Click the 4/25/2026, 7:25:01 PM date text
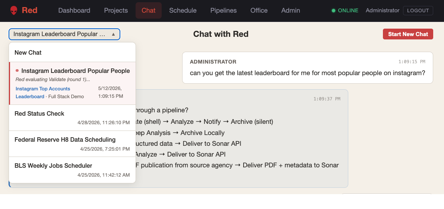 (x=105, y=149)
